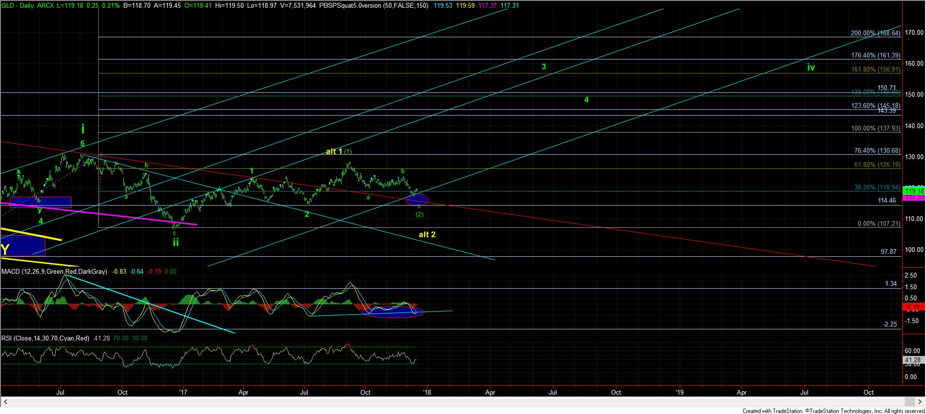The height and width of the screenshot is (414, 926).
Task: Click the 97.87 price level label
Action: pyautogui.click(x=889, y=252)
